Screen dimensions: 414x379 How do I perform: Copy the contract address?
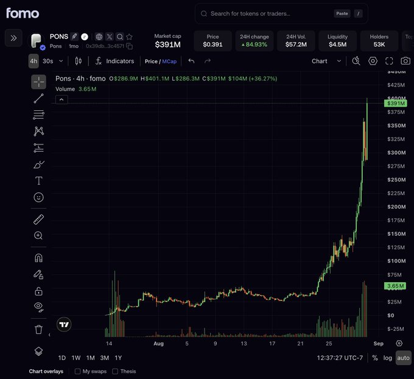[129, 46]
